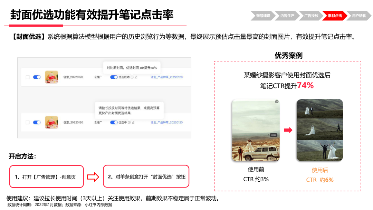Select the edit pencil icon next to 优选成功
This screenshot has width=373, height=210.
pos(136,77)
